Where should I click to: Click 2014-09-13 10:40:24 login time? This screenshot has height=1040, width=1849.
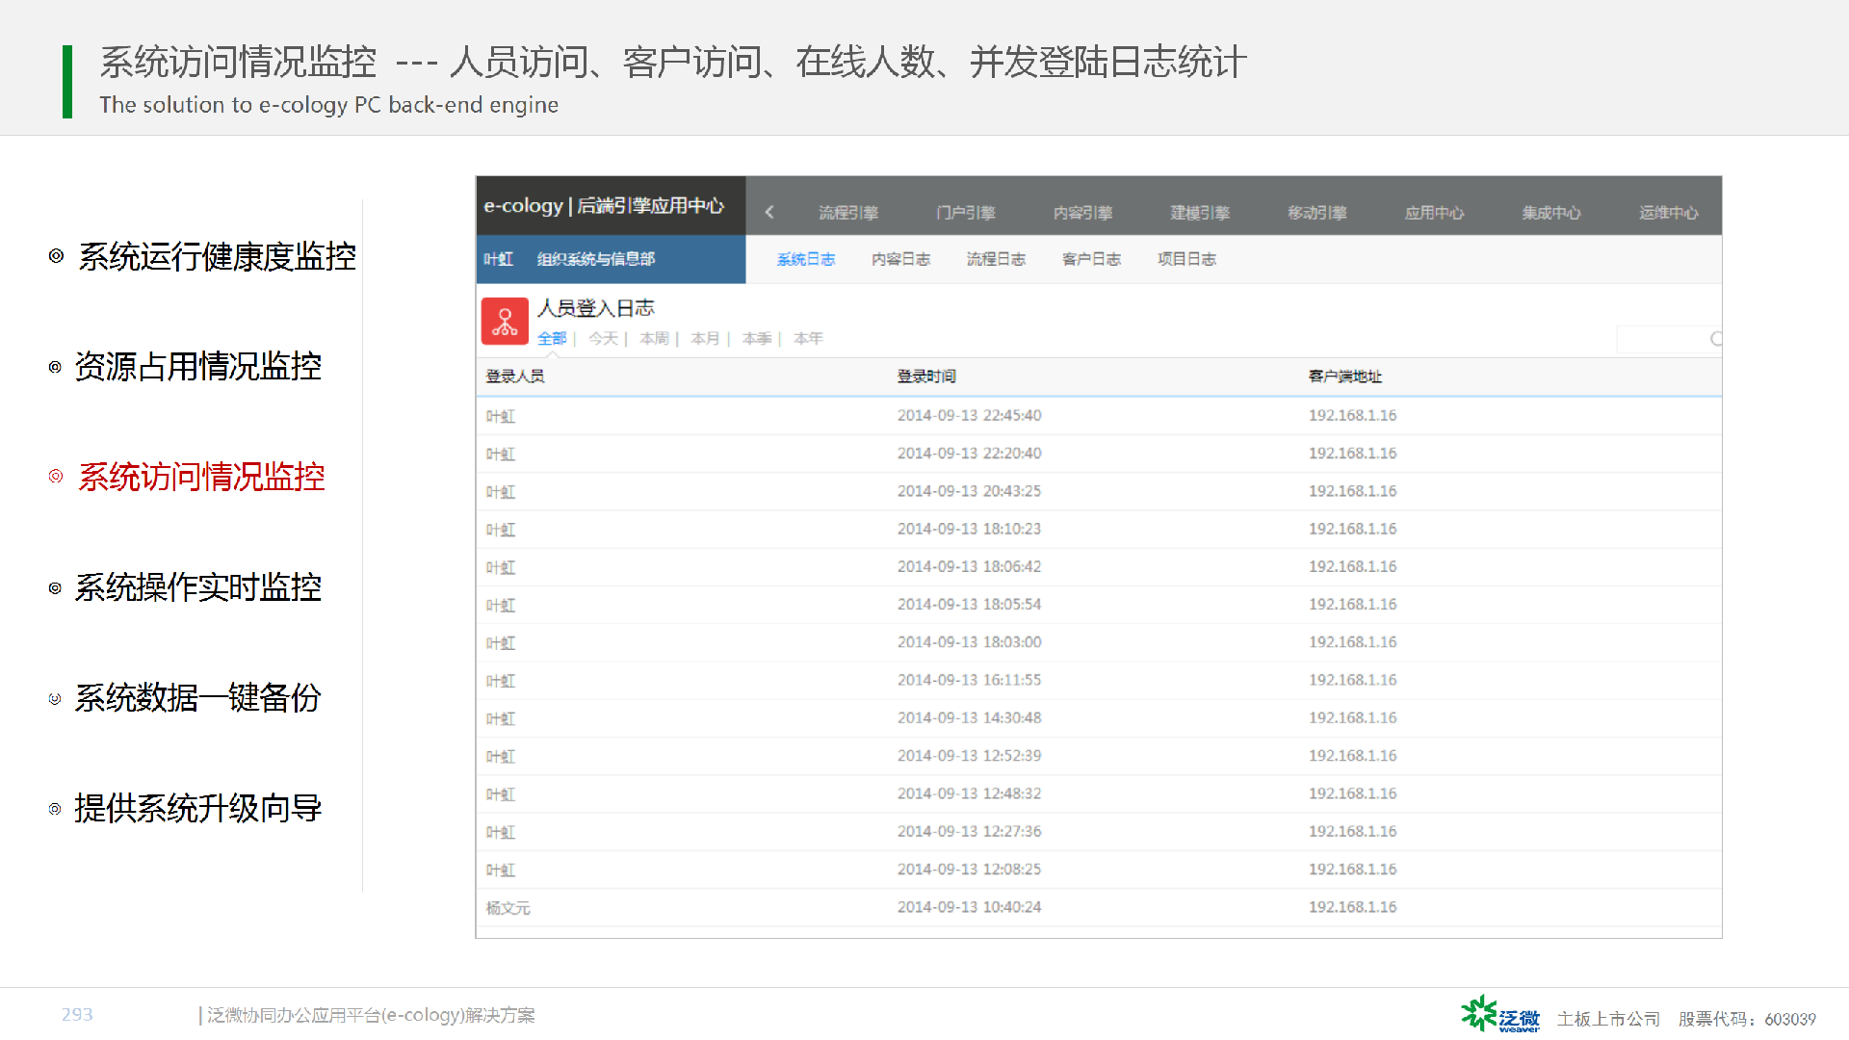click(969, 907)
